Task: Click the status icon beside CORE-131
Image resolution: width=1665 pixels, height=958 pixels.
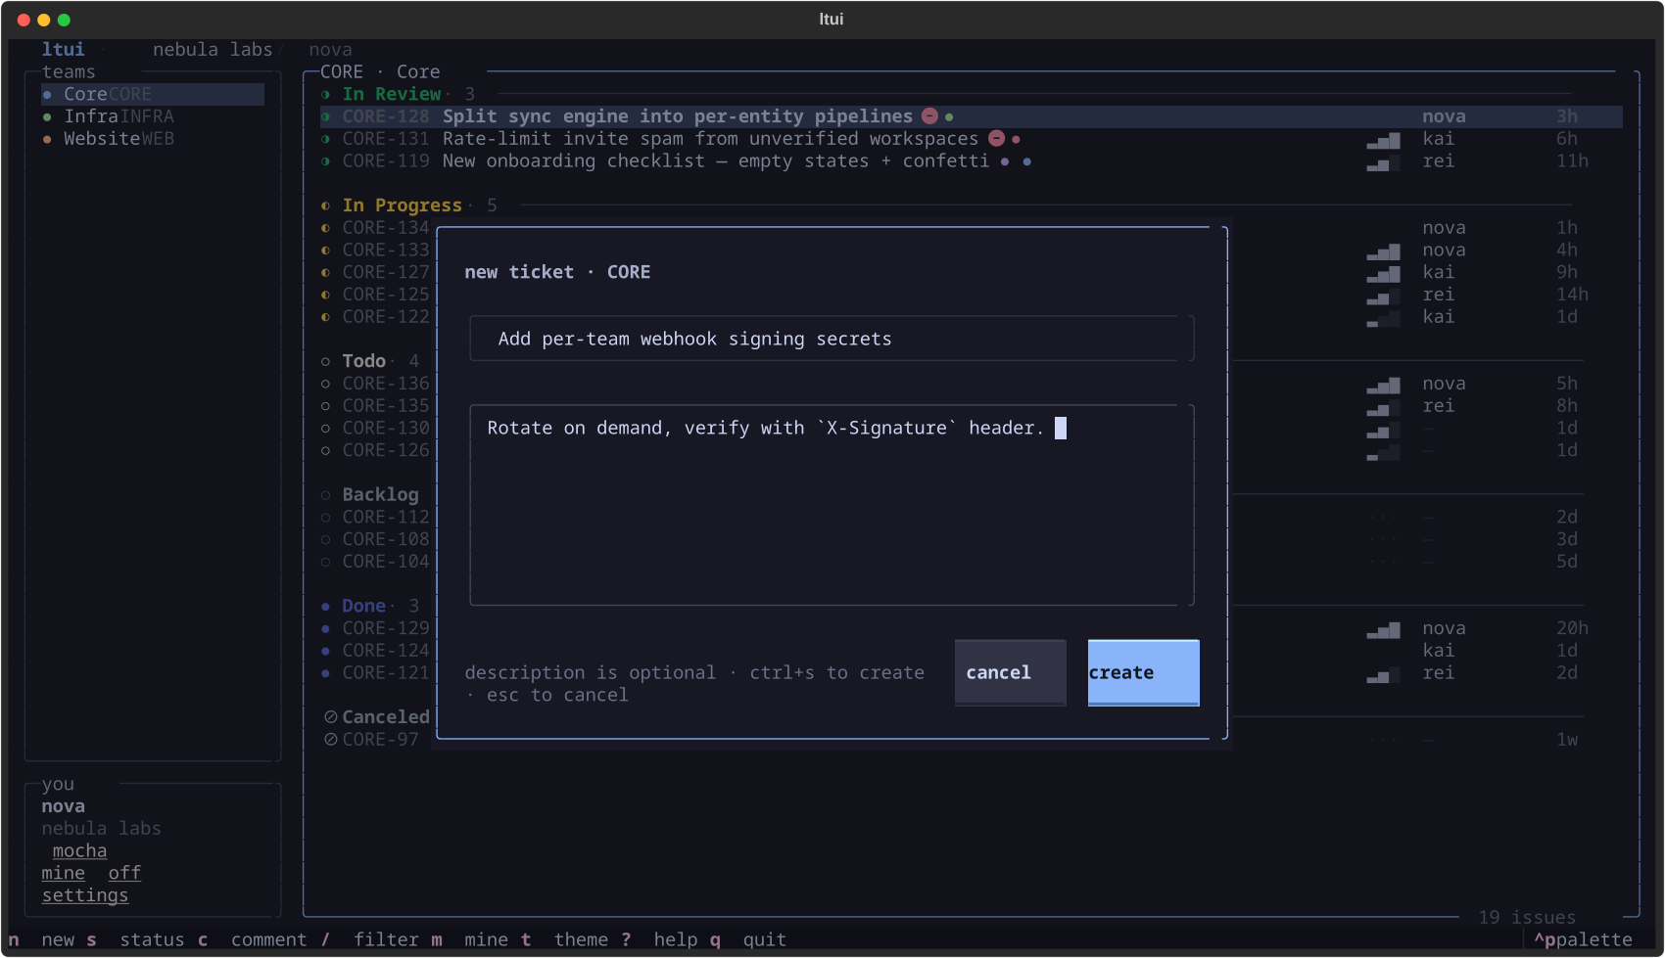Action: click(x=325, y=139)
